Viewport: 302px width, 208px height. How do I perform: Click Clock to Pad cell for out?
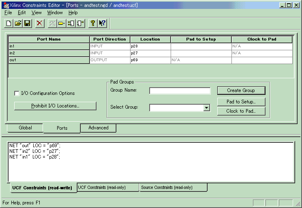point(262,60)
